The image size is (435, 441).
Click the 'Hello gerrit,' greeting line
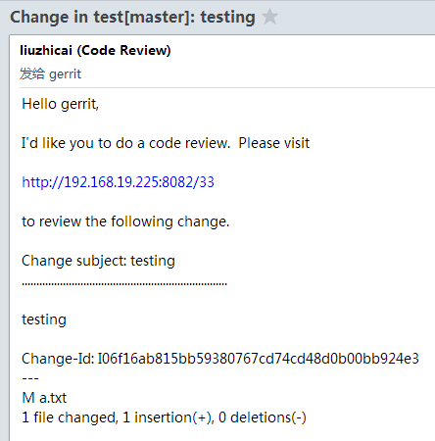pyautogui.click(x=60, y=104)
